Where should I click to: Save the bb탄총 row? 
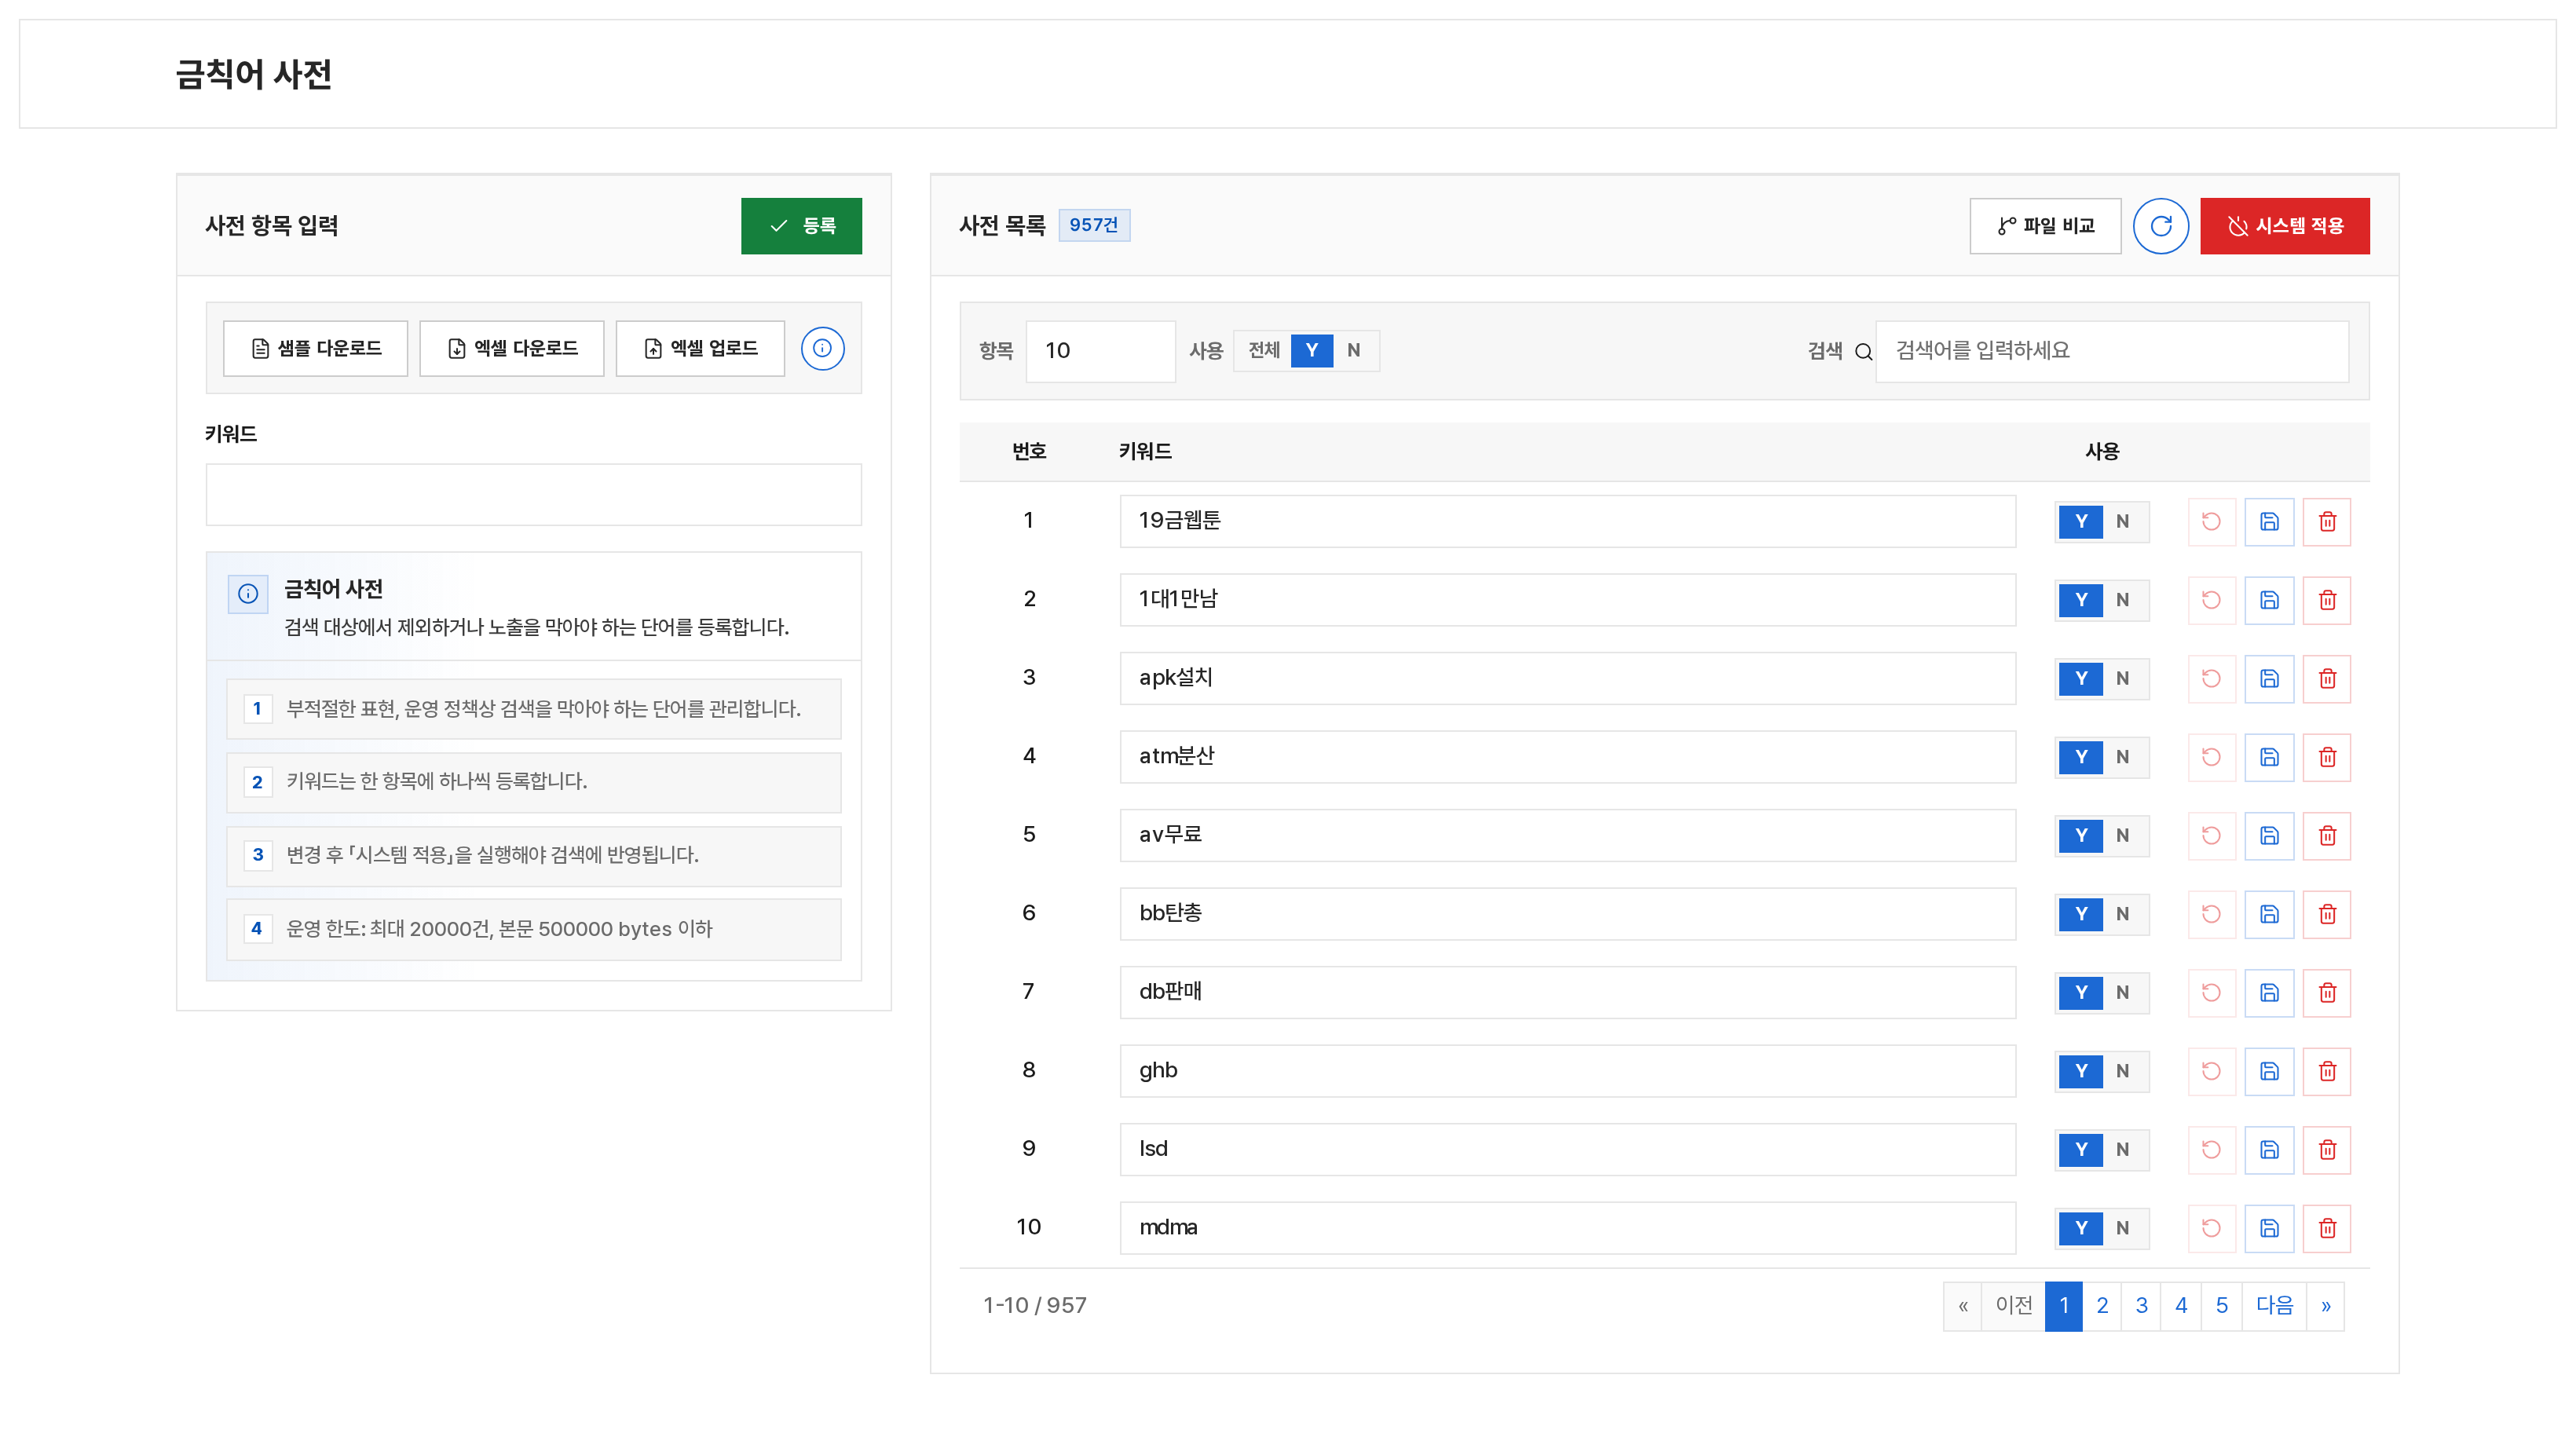[x=2269, y=914]
